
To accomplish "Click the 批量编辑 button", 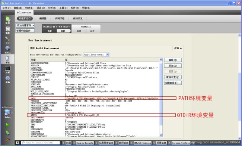I will point(173,83).
